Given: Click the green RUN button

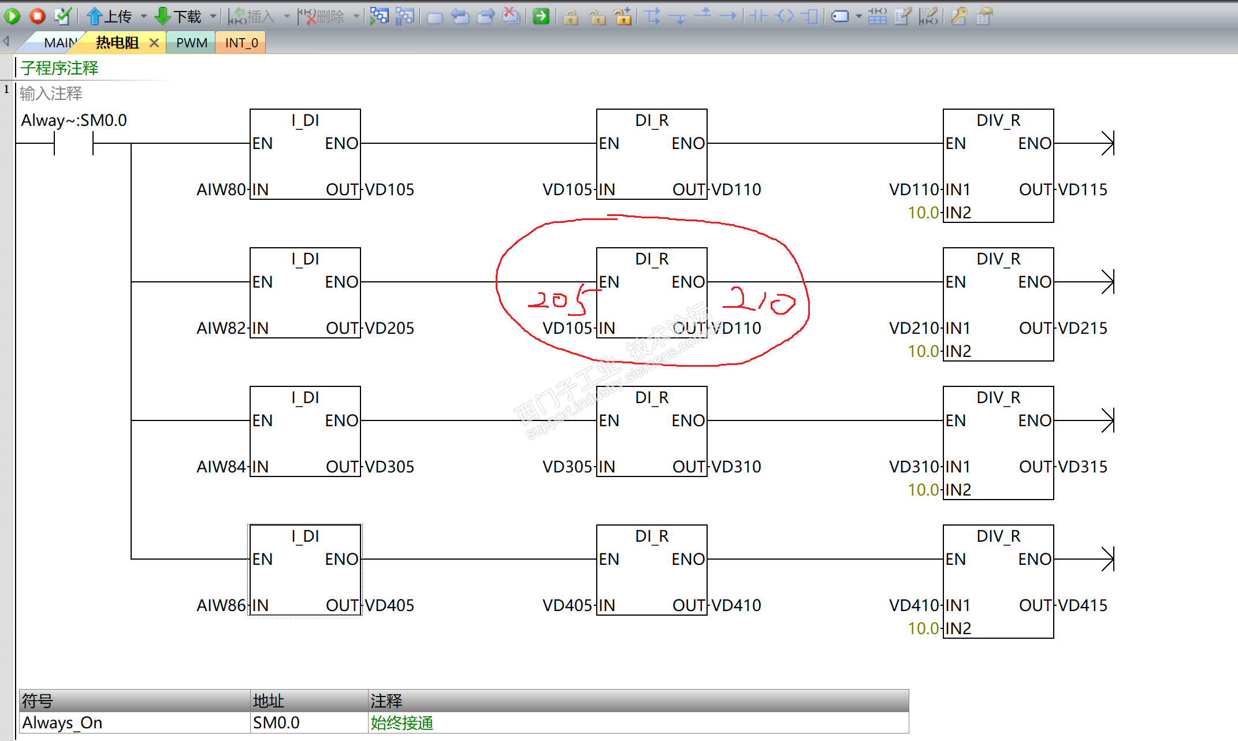Looking at the screenshot, I should coord(12,16).
